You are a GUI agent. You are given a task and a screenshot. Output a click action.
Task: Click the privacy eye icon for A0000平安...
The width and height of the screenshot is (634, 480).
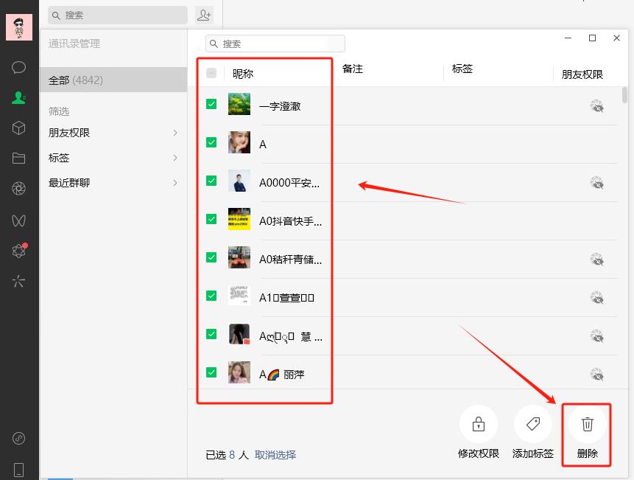596,183
